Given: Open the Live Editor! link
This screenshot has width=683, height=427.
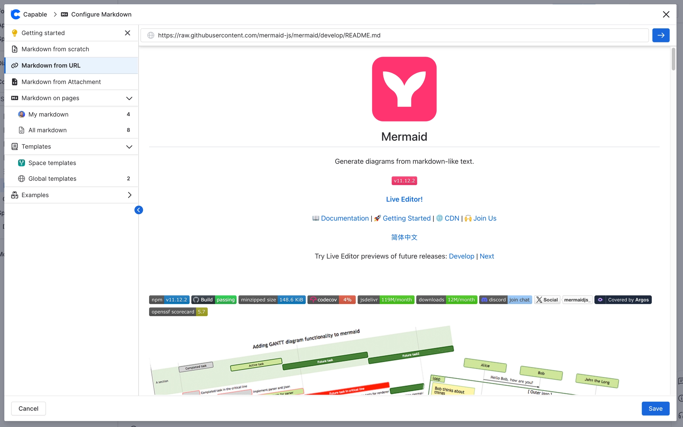Looking at the screenshot, I should click(x=404, y=199).
